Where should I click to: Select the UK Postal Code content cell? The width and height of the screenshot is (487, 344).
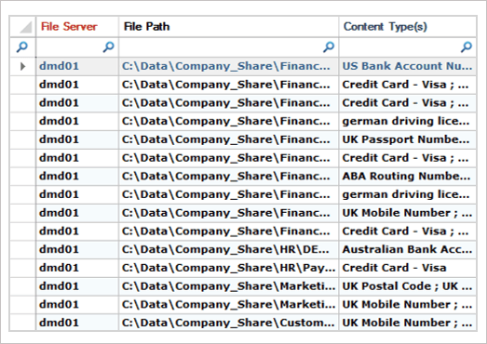pyautogui.click(x=408, y=286)
